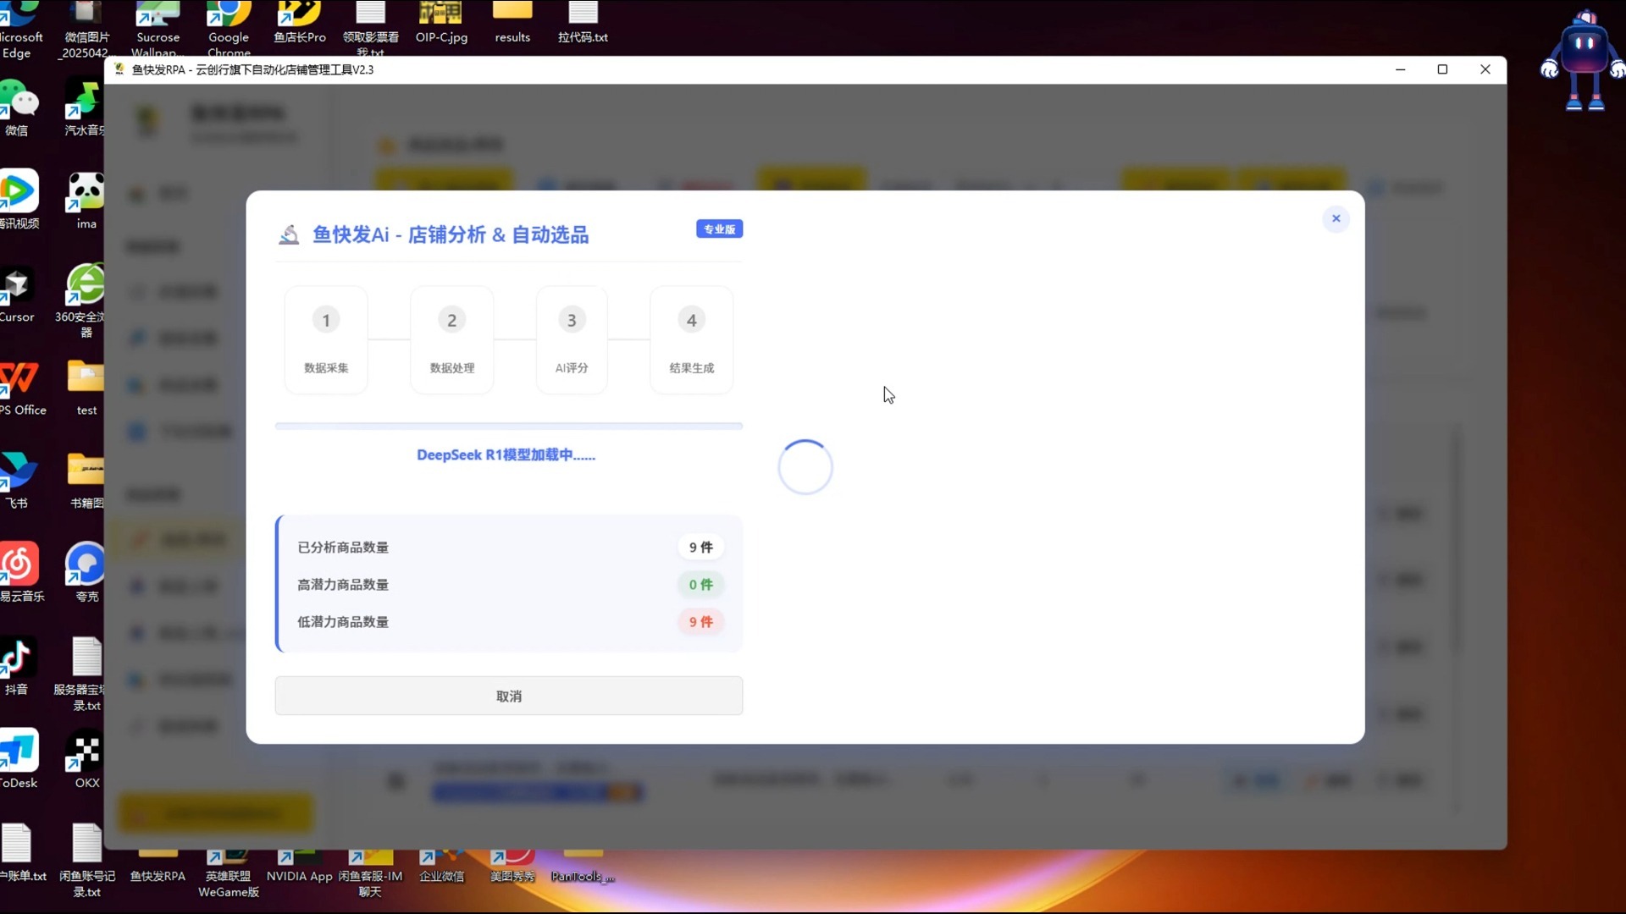
Task: Open the test folder icon
Action: coord(86,387)
